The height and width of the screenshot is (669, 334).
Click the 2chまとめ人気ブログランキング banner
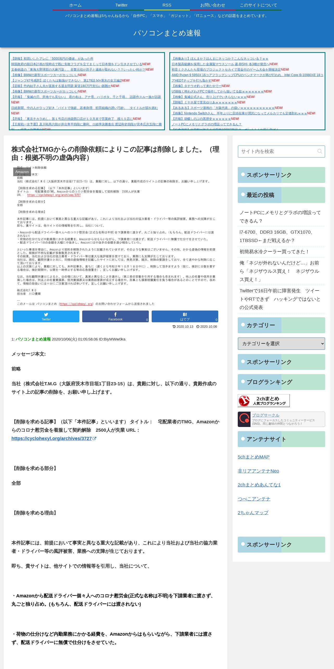pos(264,401)
